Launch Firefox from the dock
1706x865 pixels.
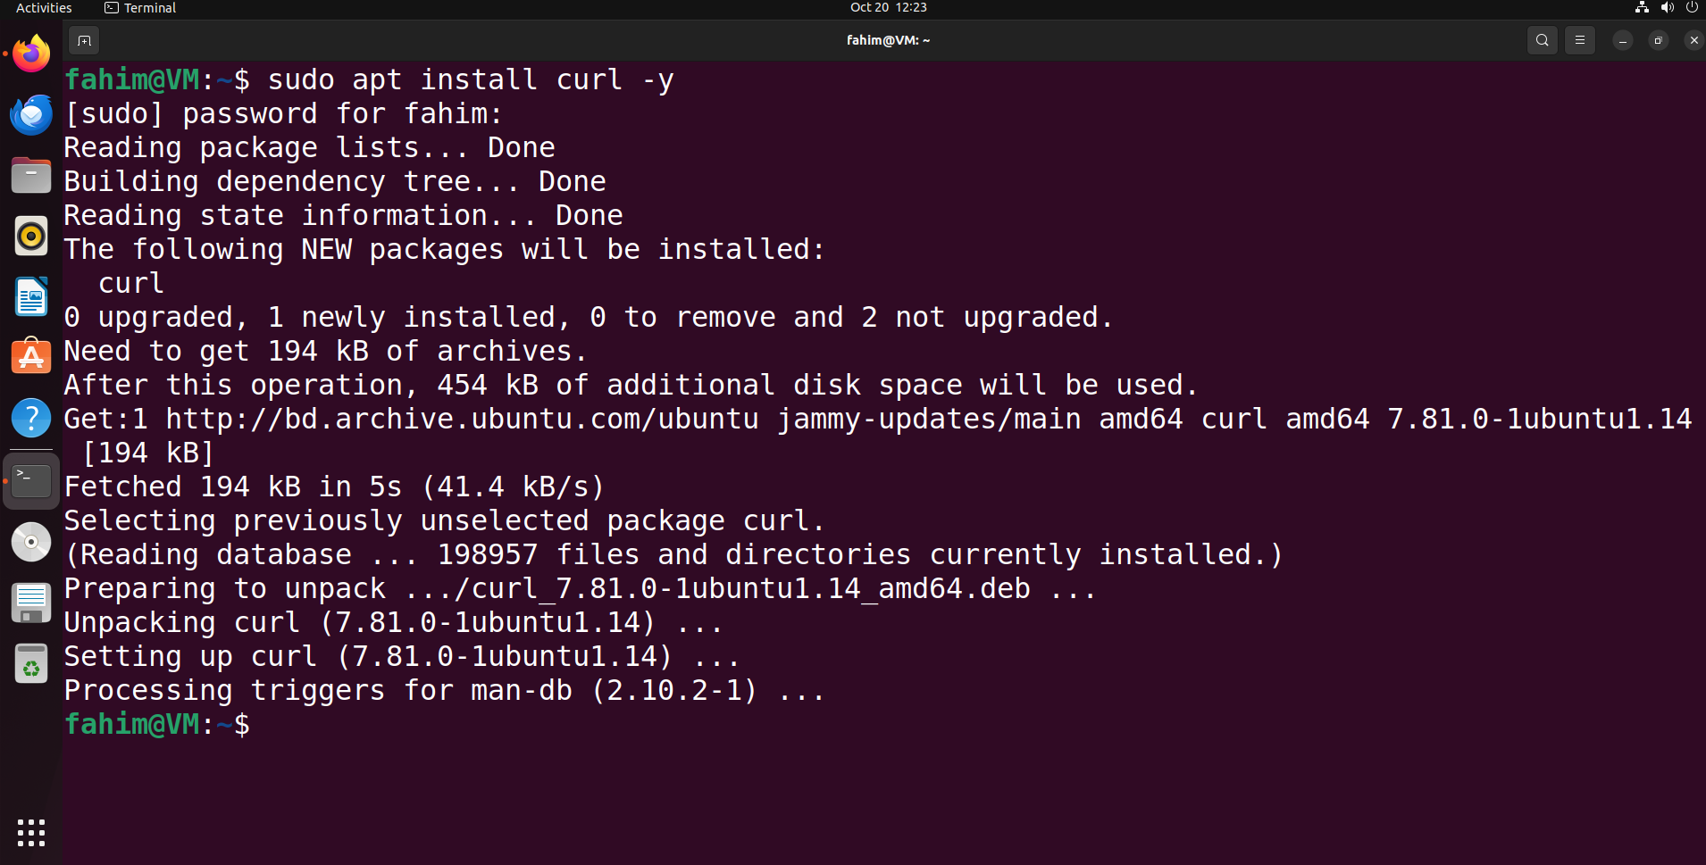tap(31, 54)
